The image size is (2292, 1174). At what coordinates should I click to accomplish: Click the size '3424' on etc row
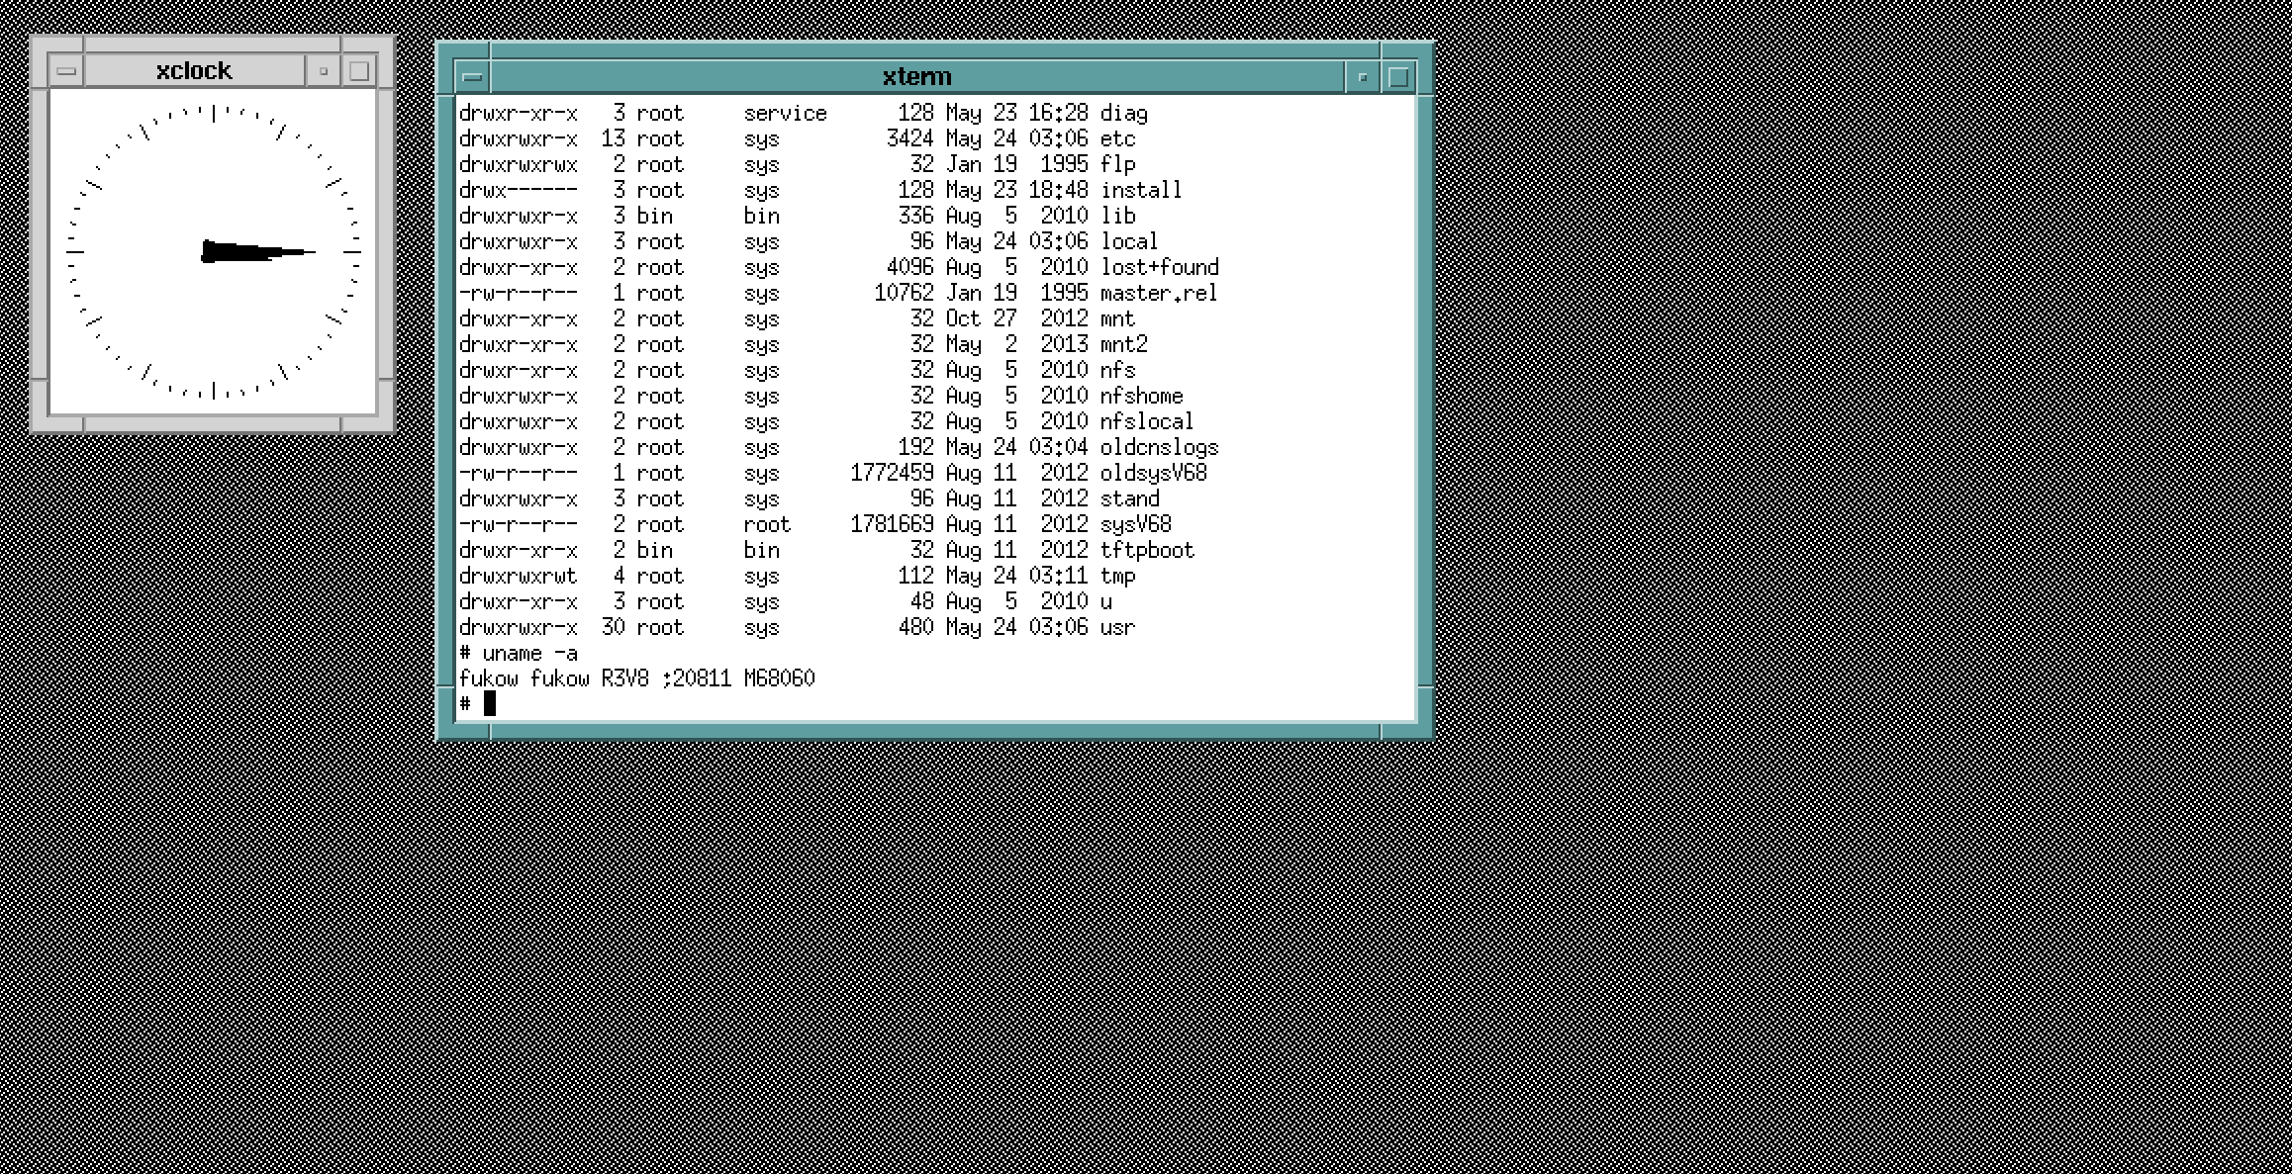pyautogui.click(x=910, y=138)
